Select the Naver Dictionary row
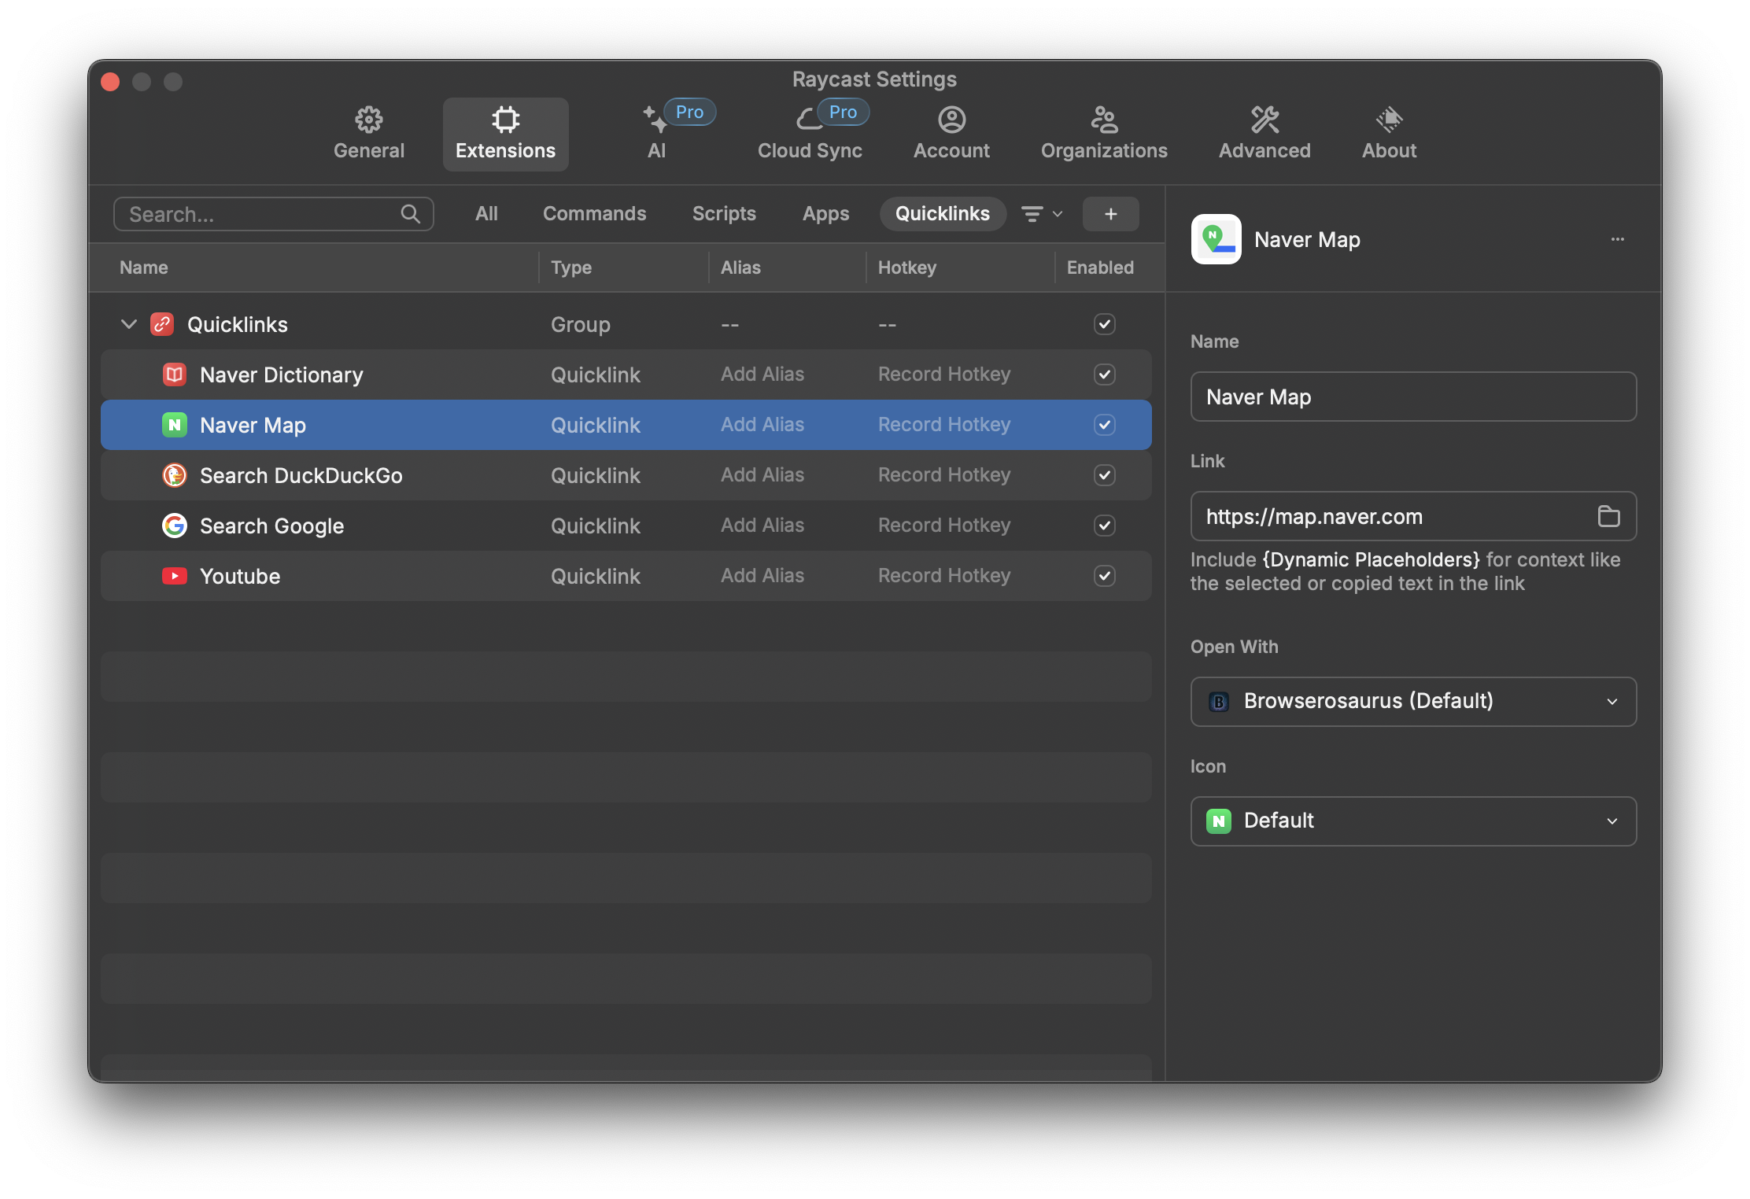 [626, 374]
